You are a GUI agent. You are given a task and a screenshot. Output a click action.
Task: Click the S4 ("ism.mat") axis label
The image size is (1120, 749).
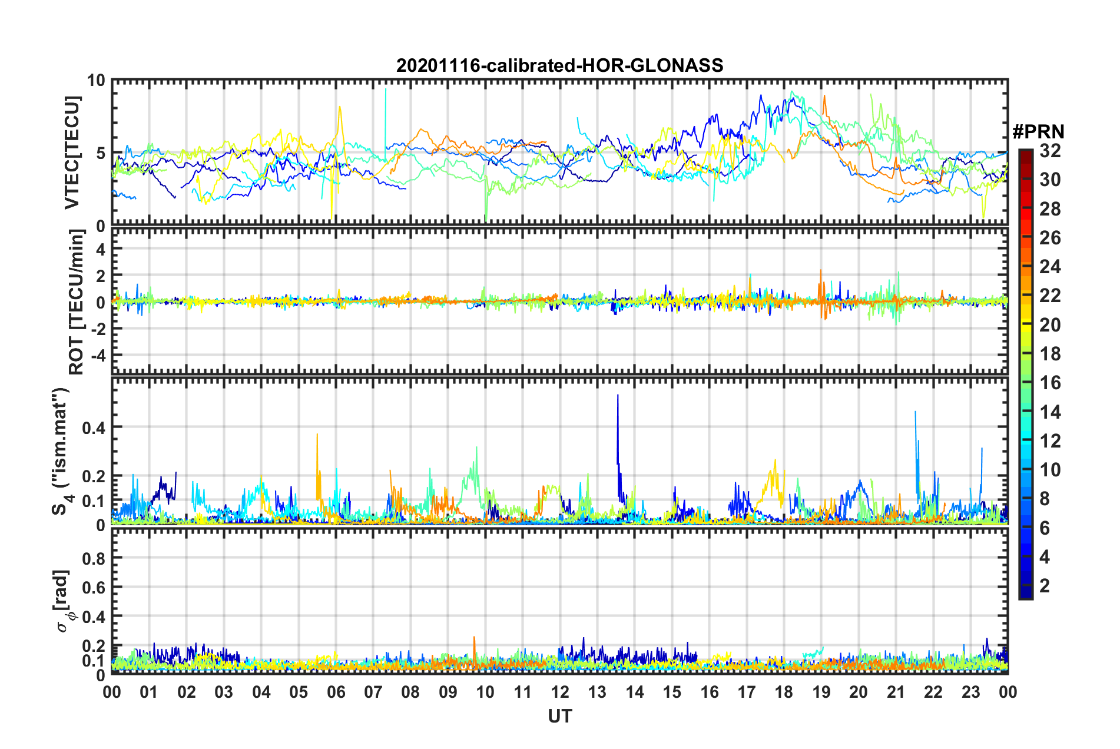[x=62, y=451]
